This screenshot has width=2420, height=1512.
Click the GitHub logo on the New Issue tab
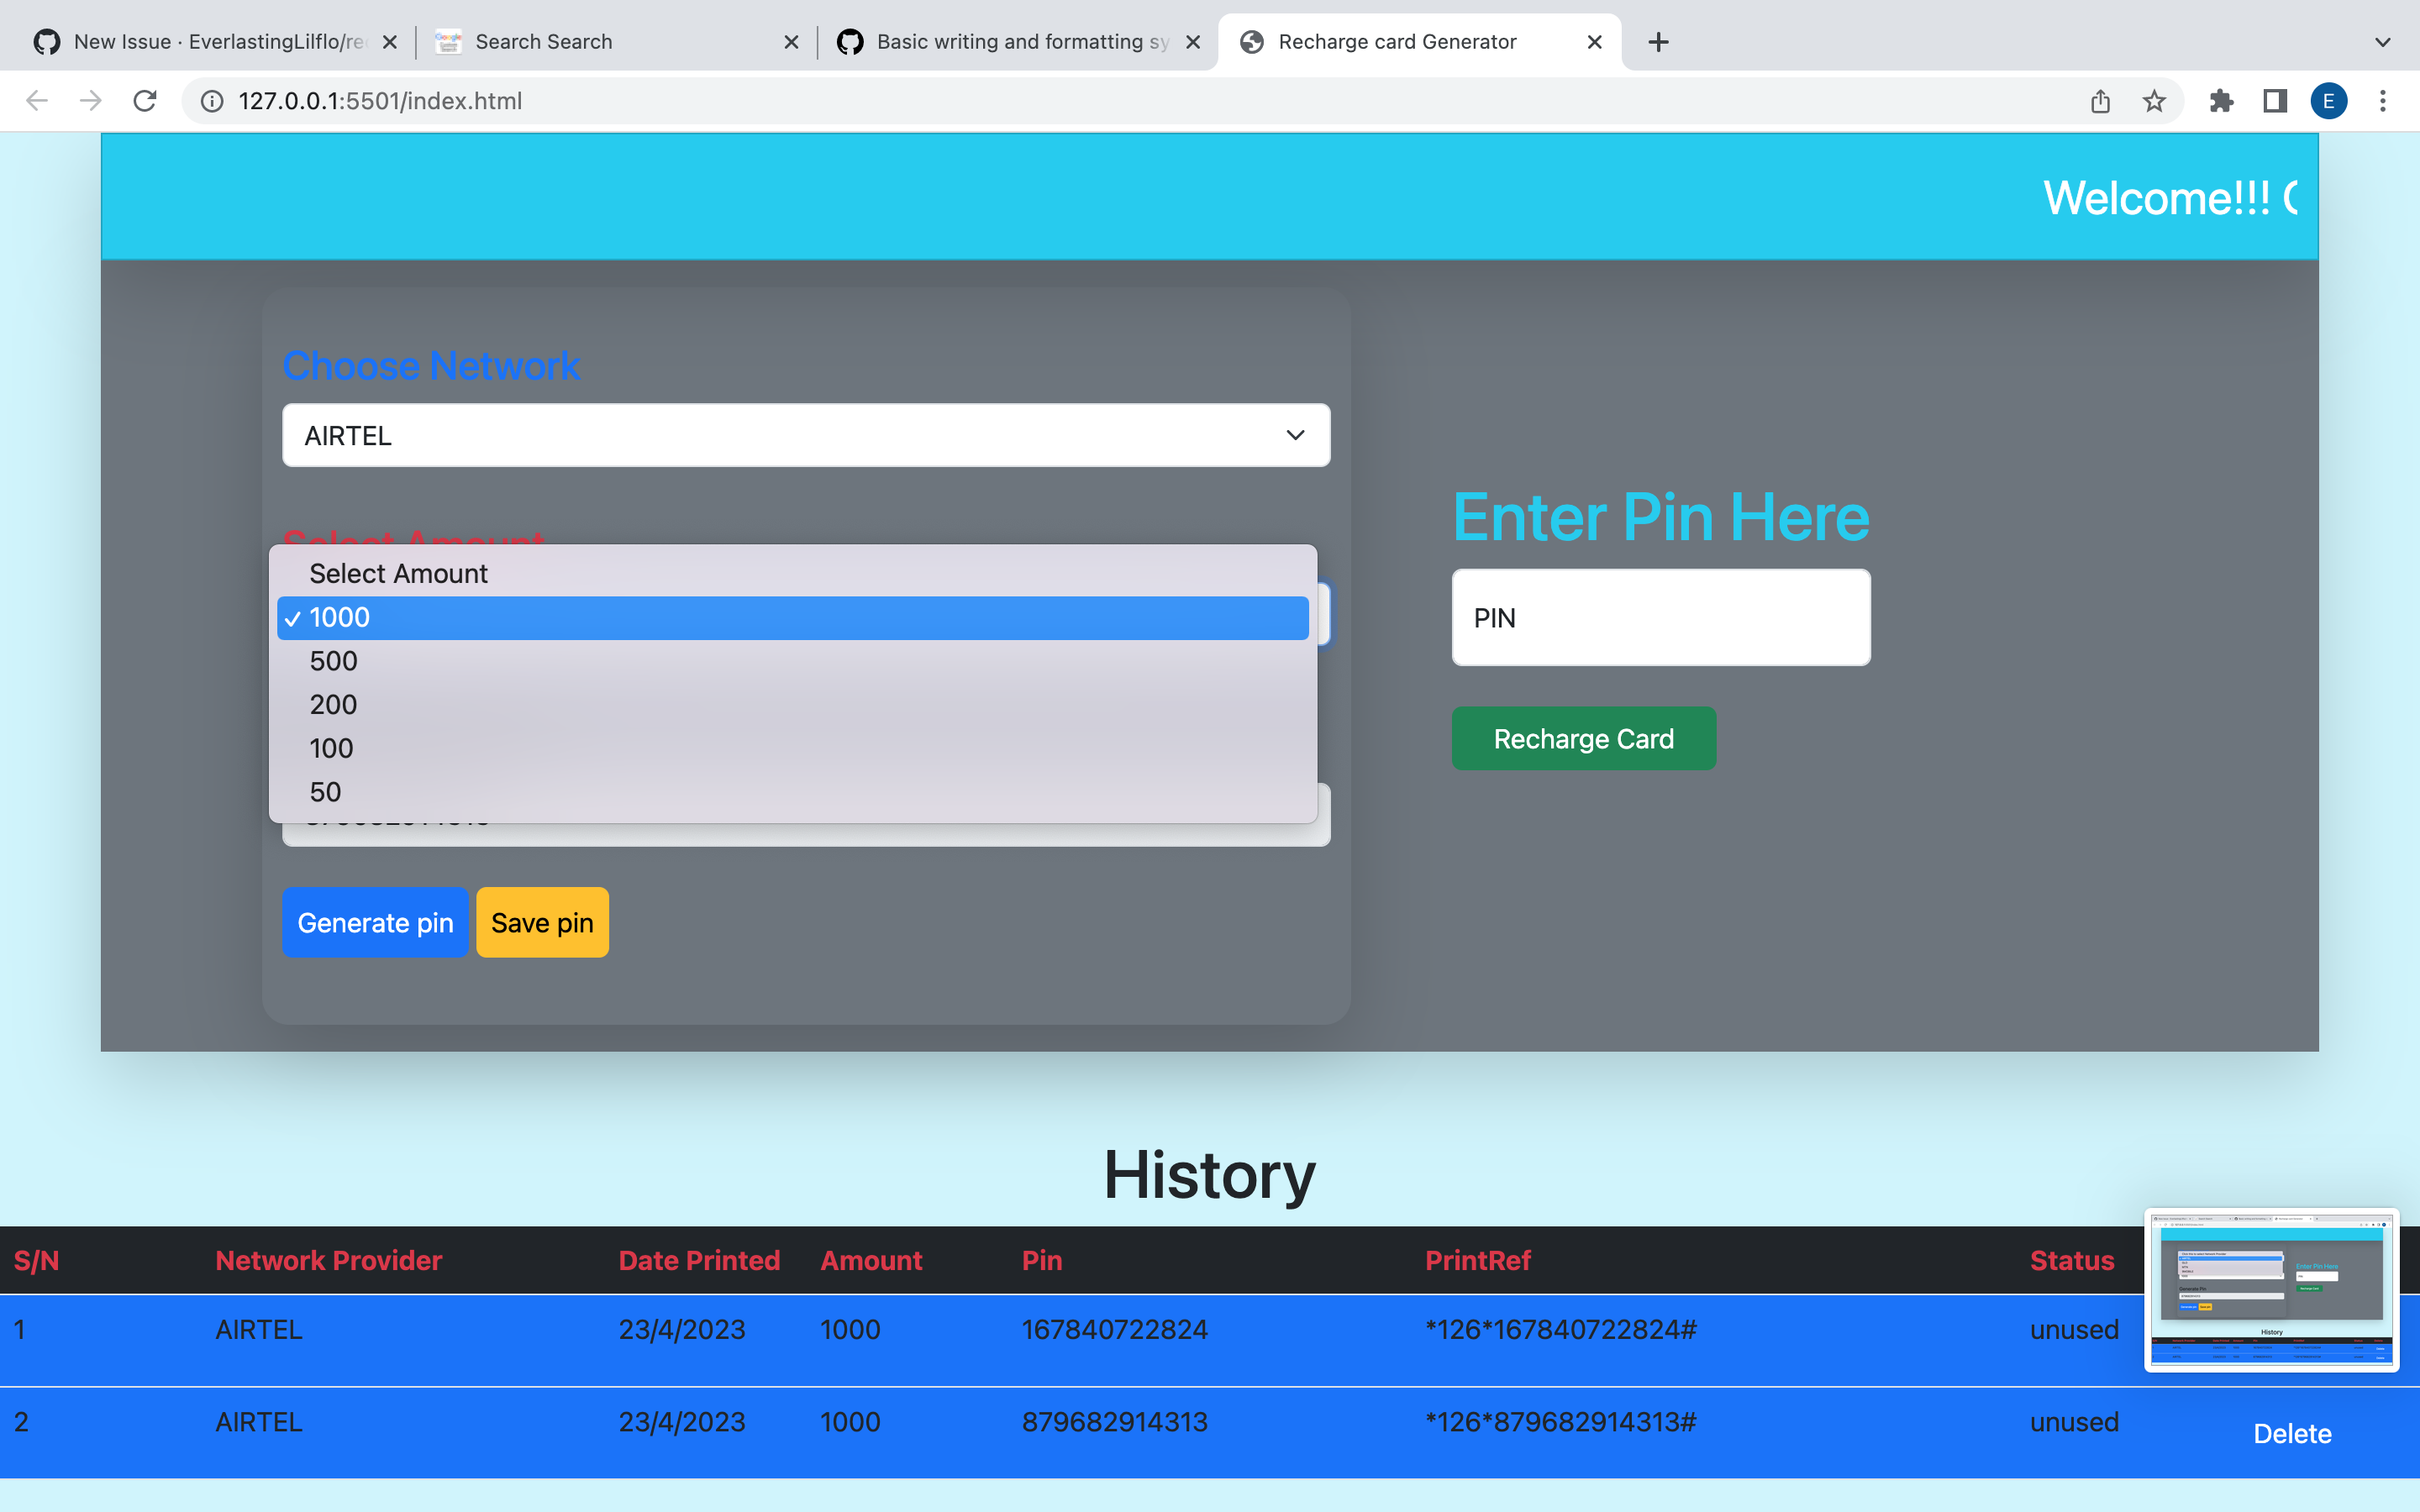click(x=45, y=41)
